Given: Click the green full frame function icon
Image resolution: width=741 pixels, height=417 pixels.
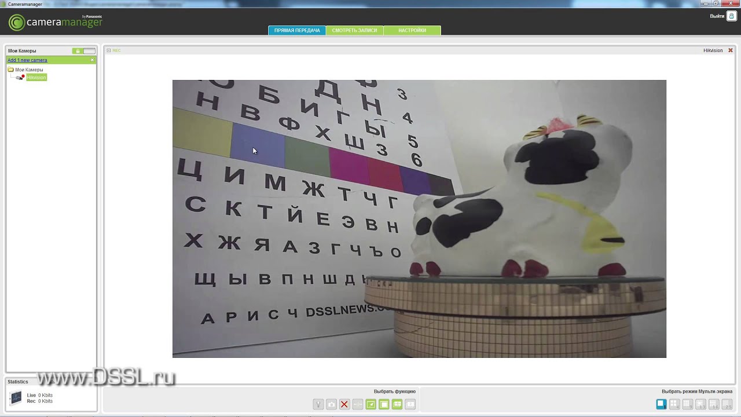Looking at the screenshot, I should [x=384, y=404].
